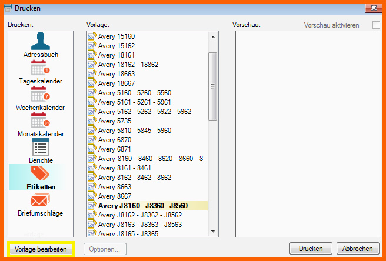386x261 pixels.
Task: Click the template icon beside Avery 18161
Action: [92, 55]
